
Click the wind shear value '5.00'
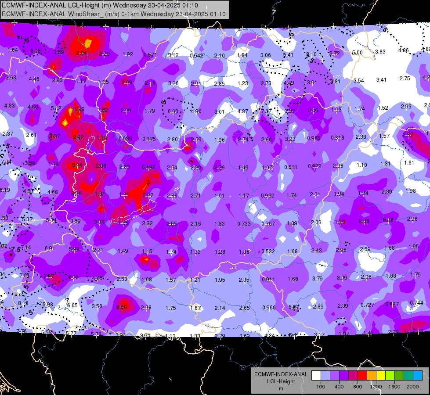(x=358, y=52)
